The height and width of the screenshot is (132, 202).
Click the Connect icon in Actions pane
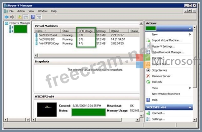[x=148, y=113]
